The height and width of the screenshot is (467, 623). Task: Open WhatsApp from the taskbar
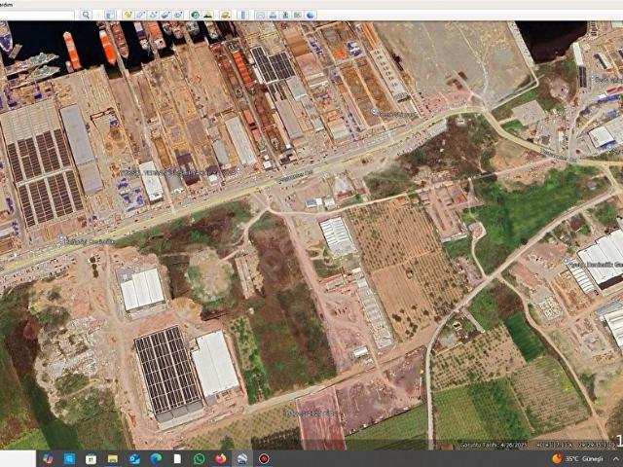[199, 458]
